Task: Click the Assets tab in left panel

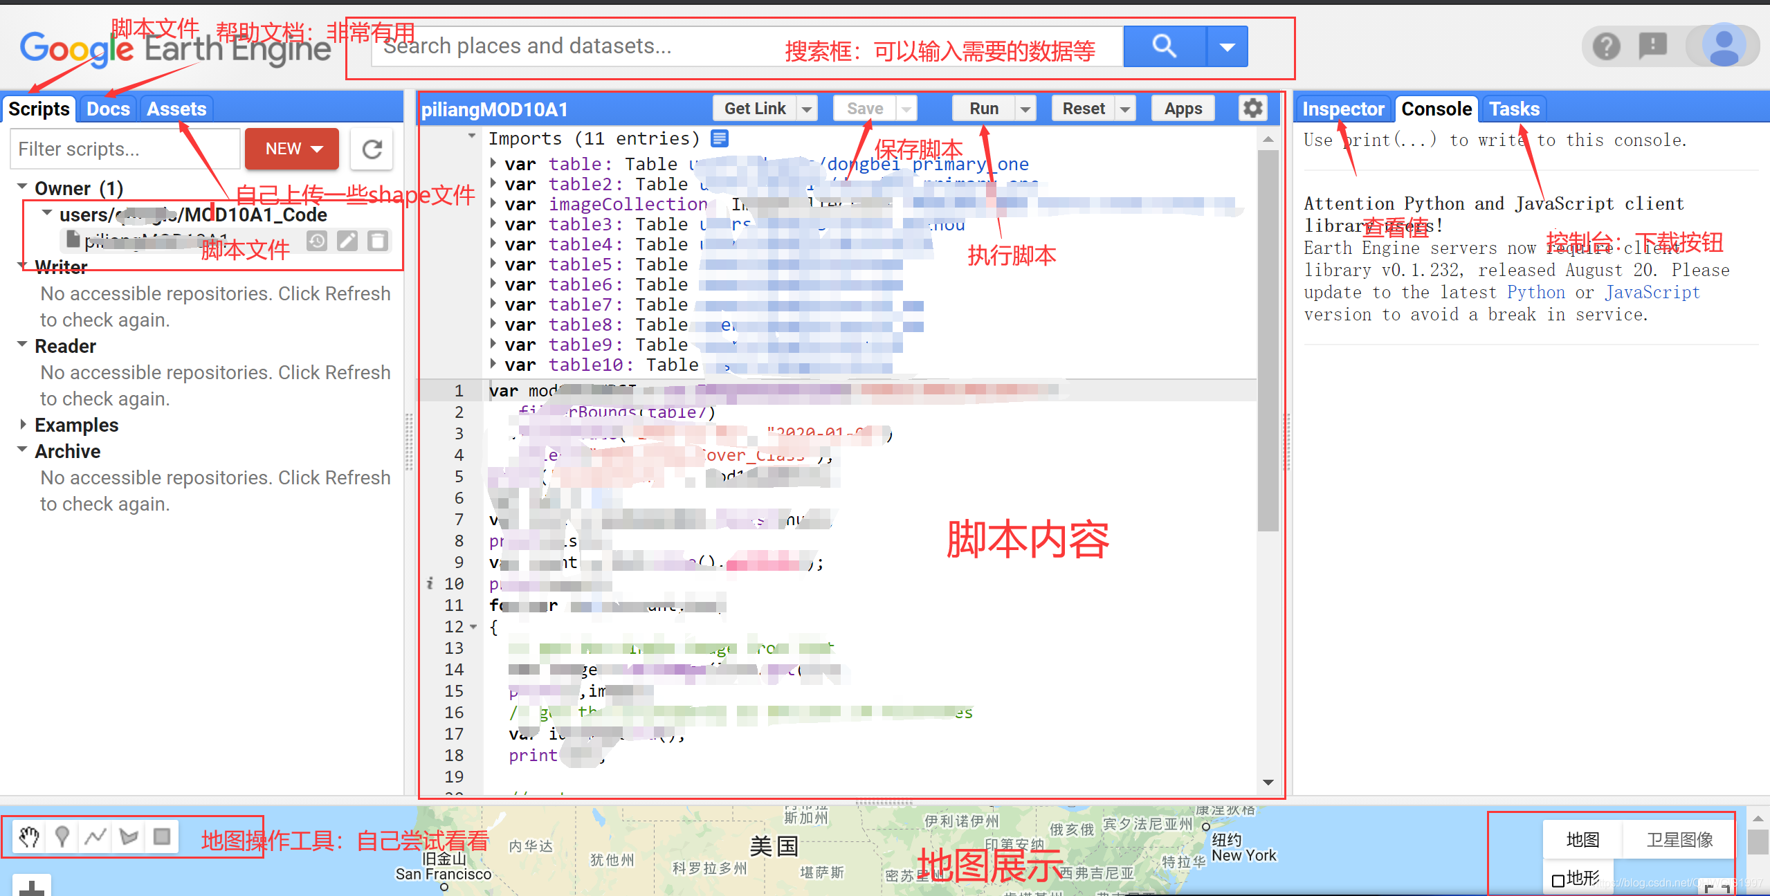Action: tap(176, 109)
